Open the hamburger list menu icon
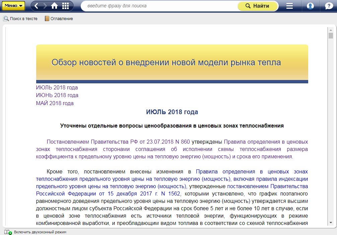 289,6
